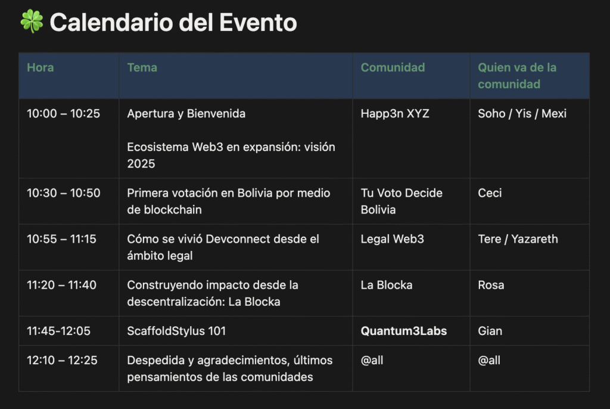This screenshot has height=409, width=610.
Task: Click the Tere / Yazareth cell
Action: [518, 239]
